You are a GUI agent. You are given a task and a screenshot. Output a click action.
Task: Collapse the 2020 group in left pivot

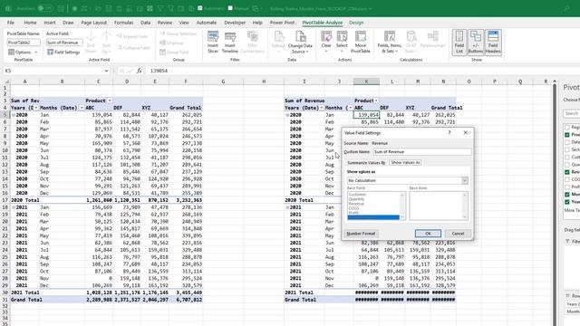pos(14,115)
